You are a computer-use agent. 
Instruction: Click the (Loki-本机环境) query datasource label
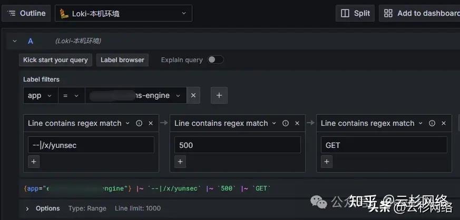click(x=78, y=41)
